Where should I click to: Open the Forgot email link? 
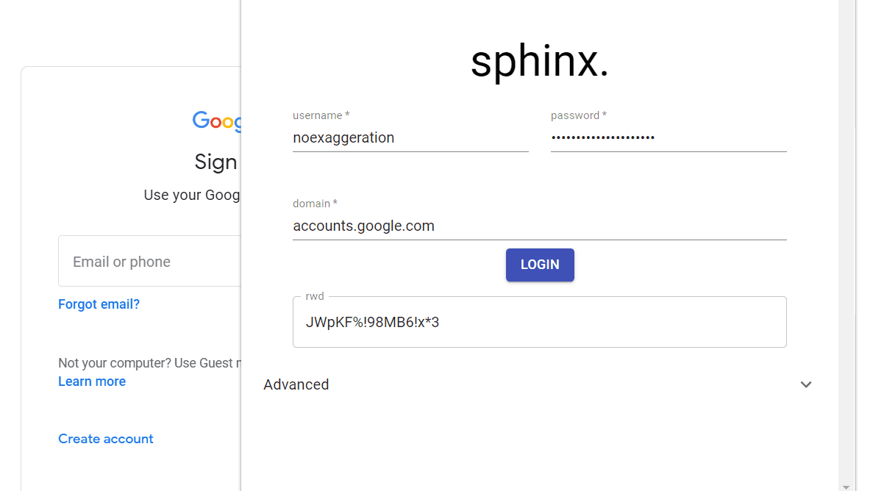(x=99, y=304)
